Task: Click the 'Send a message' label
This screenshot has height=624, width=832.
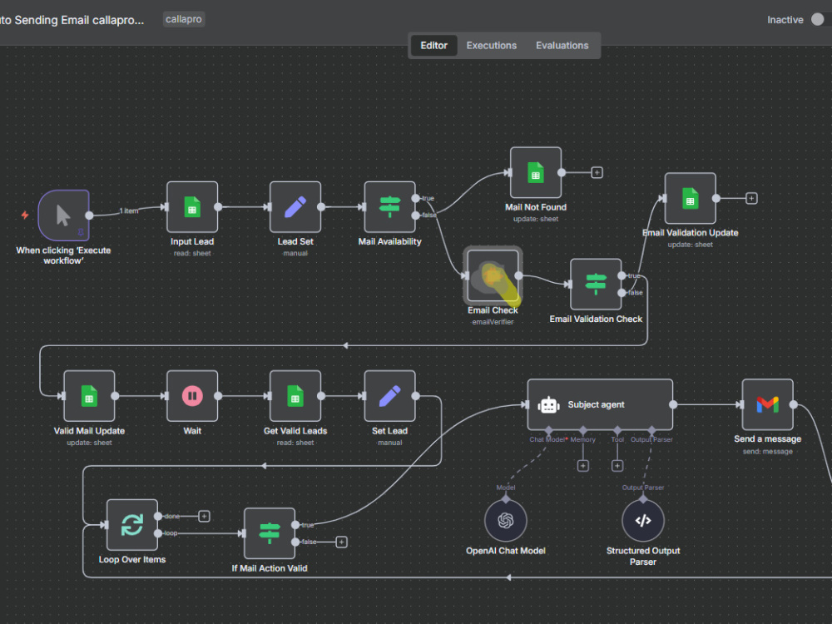Action: (x=767, y=438)
